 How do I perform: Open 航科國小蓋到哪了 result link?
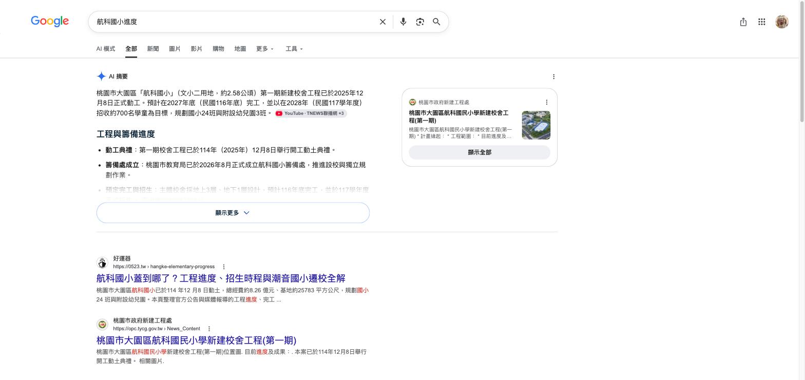click(x=221, y=278)
